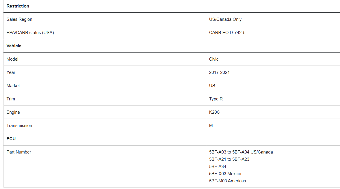
Task: Click the 2017-2021 year value
Action: (x=219, y=72)
